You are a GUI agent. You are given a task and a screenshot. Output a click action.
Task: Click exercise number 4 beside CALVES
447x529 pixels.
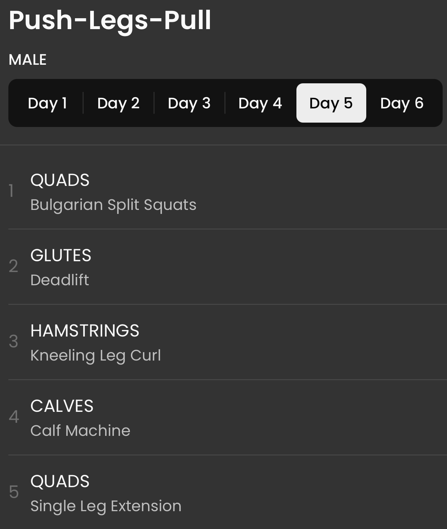14,417
